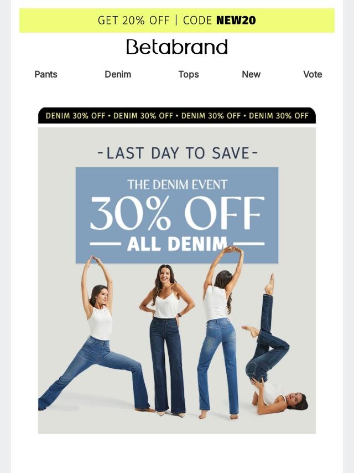Click the yellow NEW20 promo code banner
Screen dimensions: 354x473
pyautogui.click(x=177, y=20)
